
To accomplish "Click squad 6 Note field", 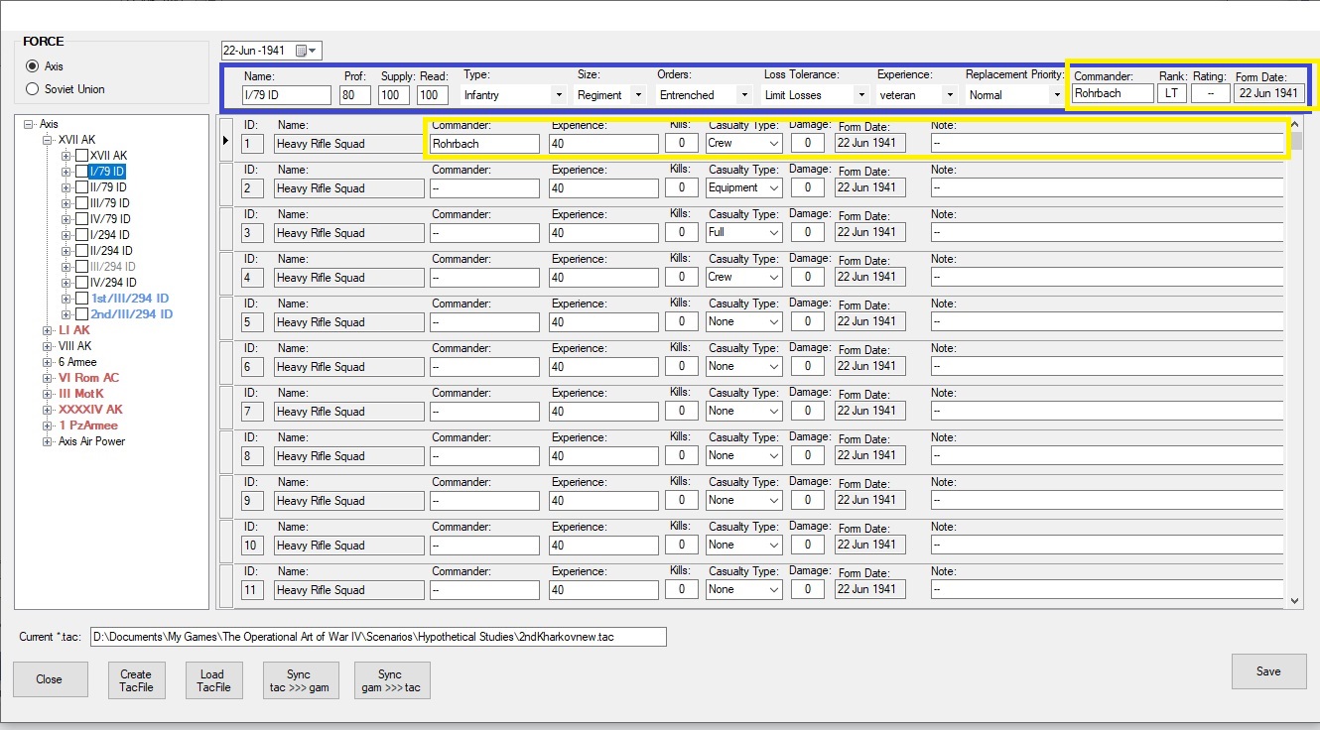I will click(1107, 367).
